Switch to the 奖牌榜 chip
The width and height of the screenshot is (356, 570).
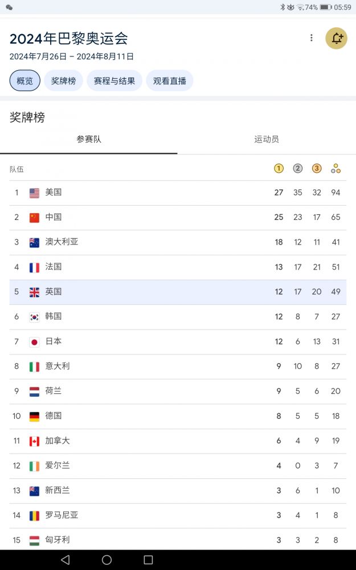(x=63, y=81)
